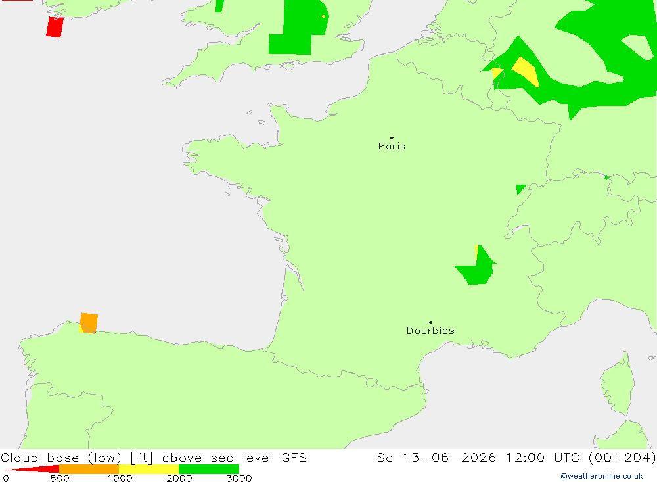Viewport: 657px width, 482px height.
Task: Click the weatheronline.co.uk copyright link
Action: 602,476
